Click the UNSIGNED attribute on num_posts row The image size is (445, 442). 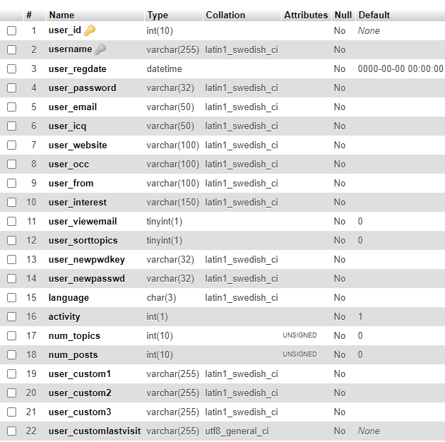tap(299, 354)
